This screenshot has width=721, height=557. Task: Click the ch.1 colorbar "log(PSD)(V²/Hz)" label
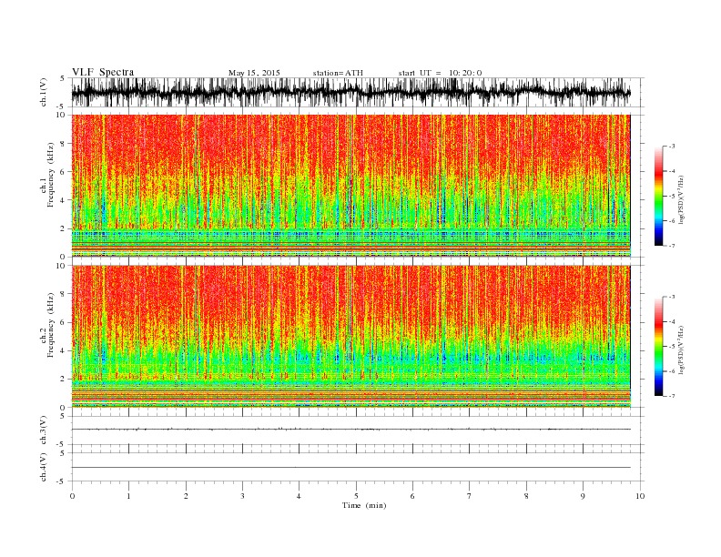pyautogui.click(x=681, y=198)
